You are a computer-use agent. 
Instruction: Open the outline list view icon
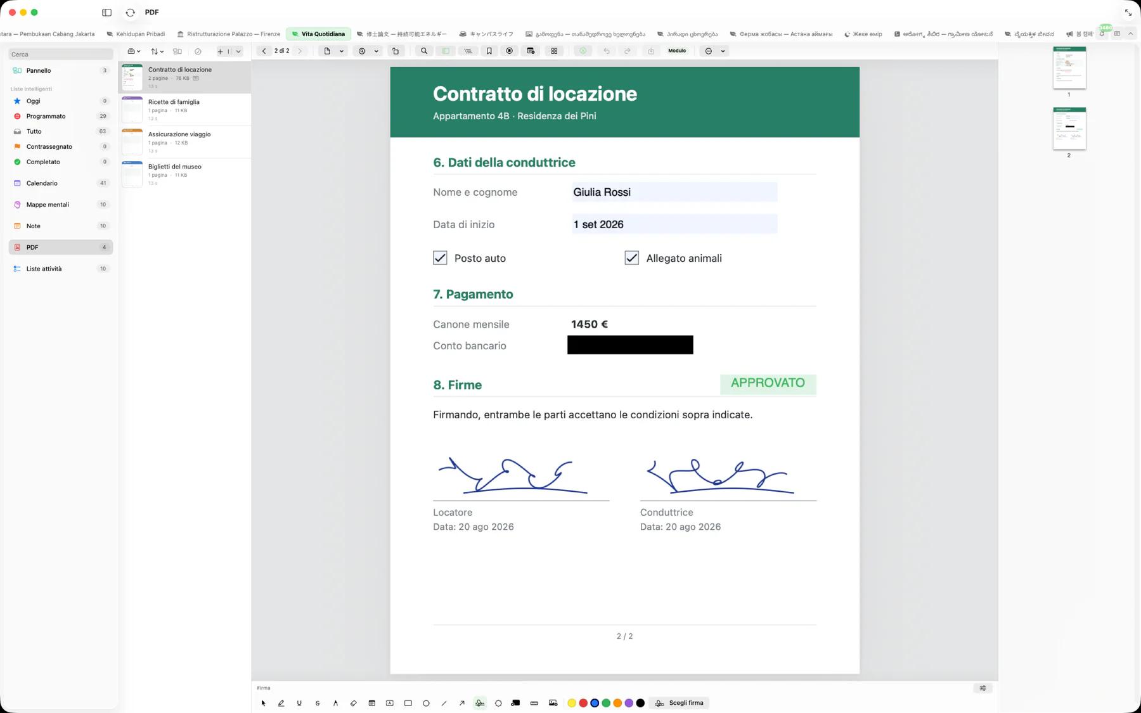point(468,51)
